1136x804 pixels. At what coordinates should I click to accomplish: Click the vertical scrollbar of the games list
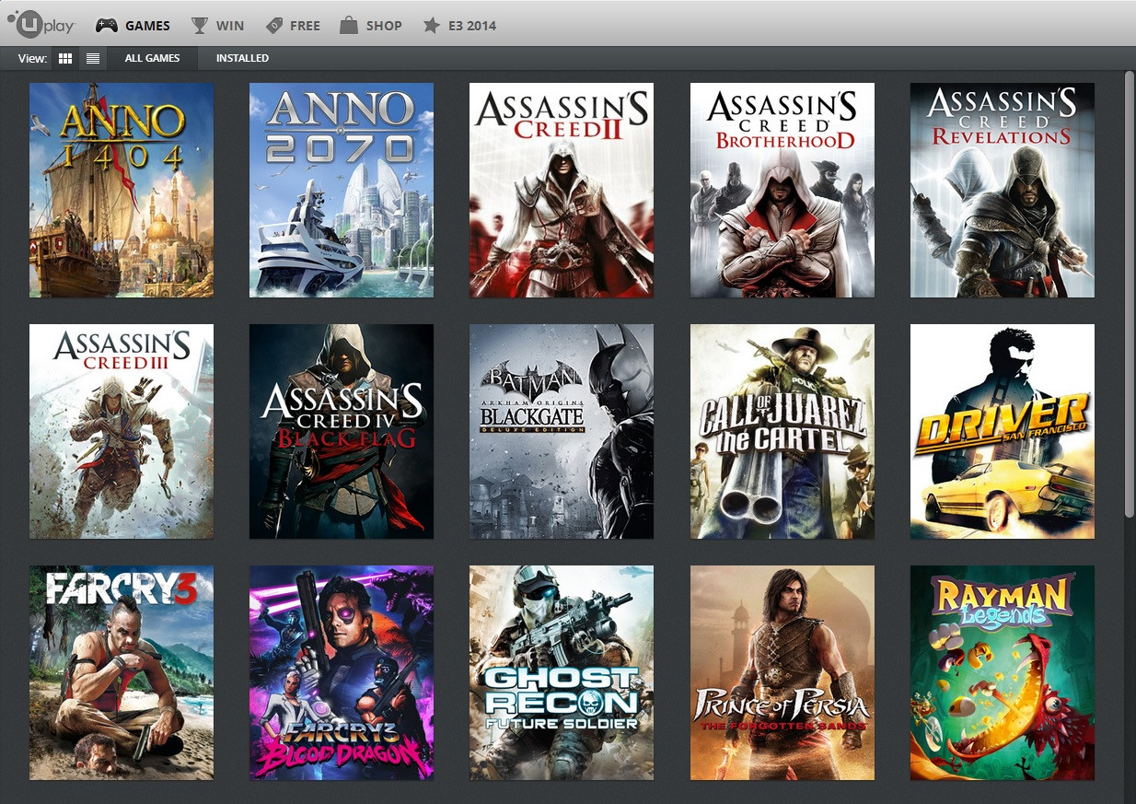[1130, 295]
